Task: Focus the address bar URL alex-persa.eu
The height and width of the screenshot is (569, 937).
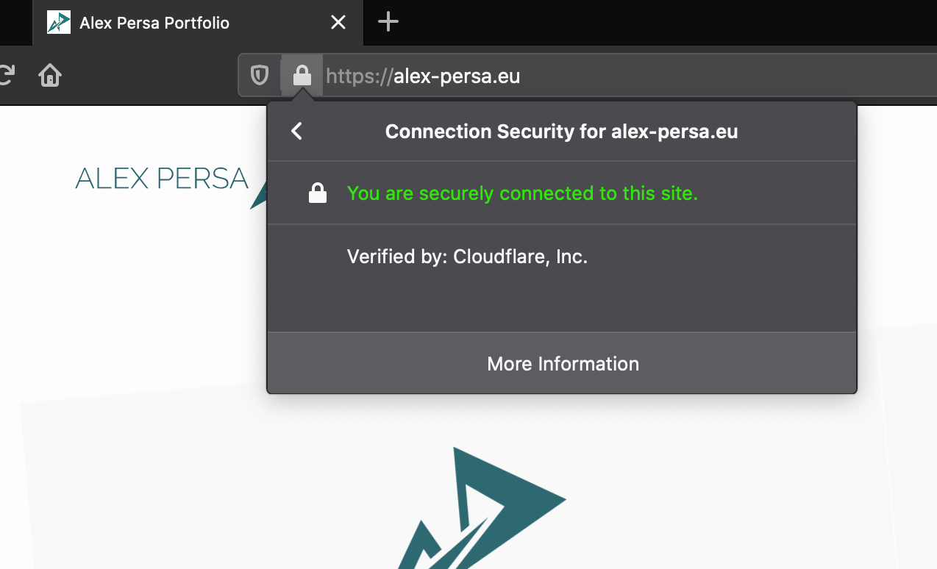Action: point(457,76)
